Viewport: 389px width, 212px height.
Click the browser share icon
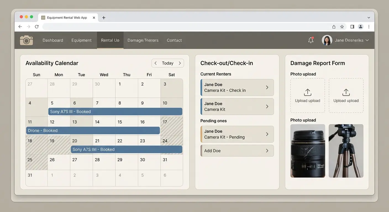334,27
